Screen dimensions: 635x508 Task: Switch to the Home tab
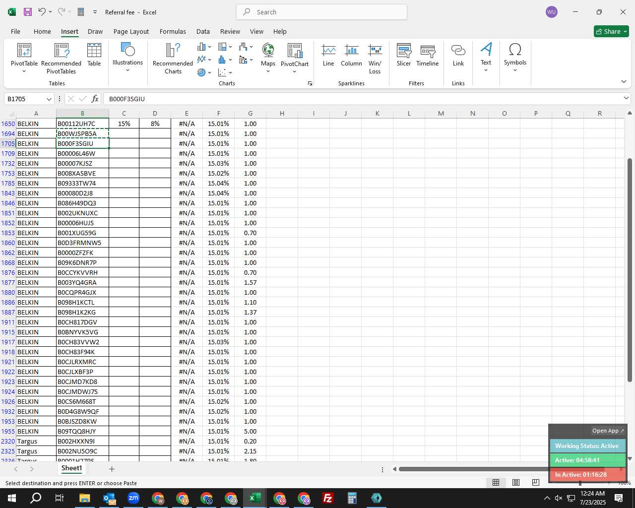[x=42, y=31]
